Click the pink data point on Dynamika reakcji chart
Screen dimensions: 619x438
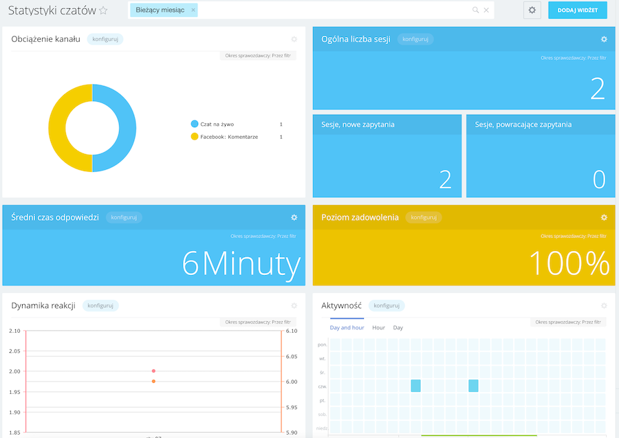153,371
